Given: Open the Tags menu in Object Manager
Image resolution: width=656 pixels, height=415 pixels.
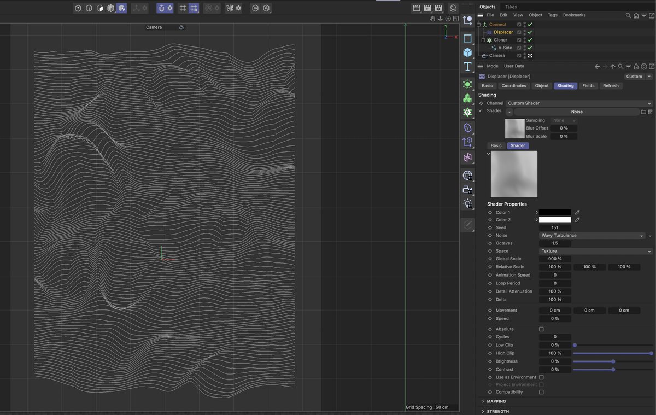Looking at the screenshot, I should tap(553, 15).
